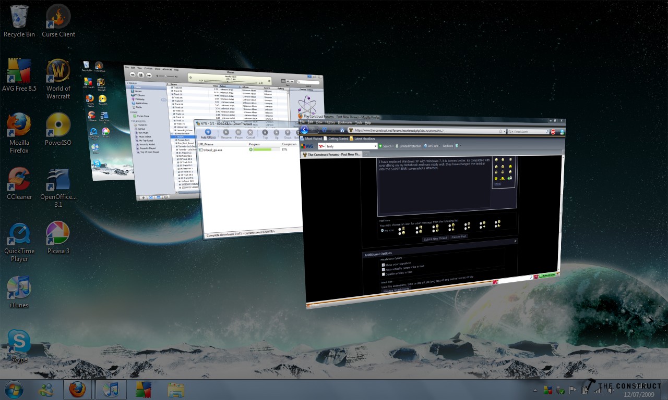Click Pause in DownThemAll toolbar
This screenshot has height=400, width=668.
pyautogui.click(x=238, y=134)
